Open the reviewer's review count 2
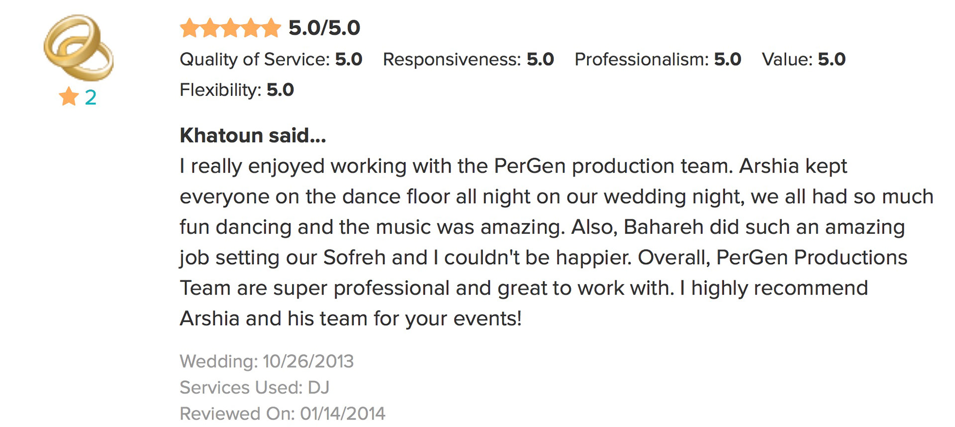This screenshot has width=955, height=427. click(x=91, y=97)
